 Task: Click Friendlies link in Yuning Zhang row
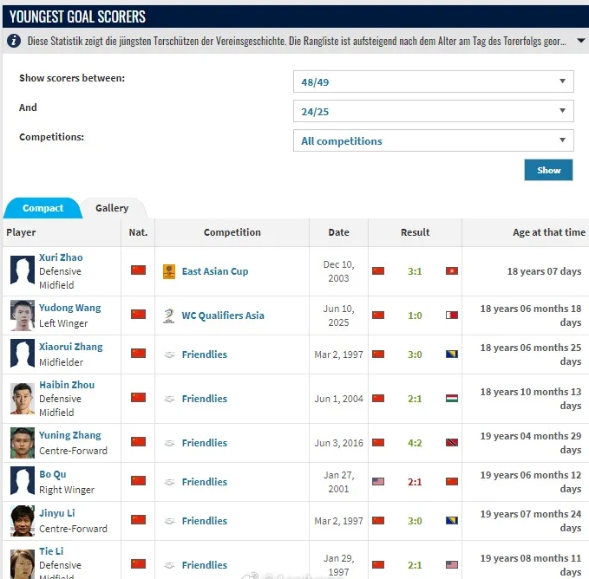tap(205, 443)
